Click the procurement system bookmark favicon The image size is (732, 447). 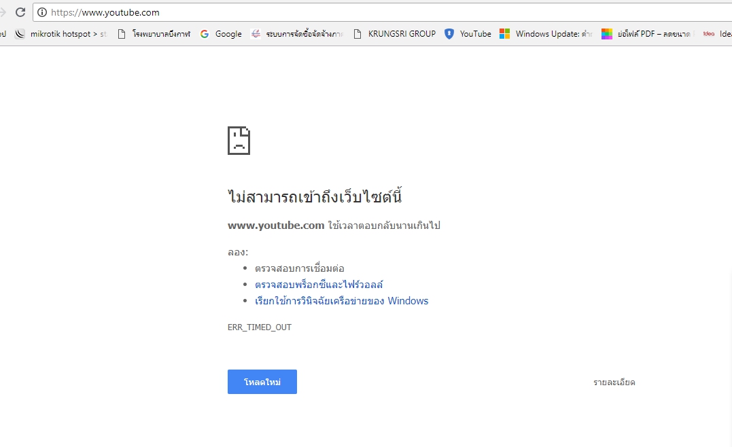[x=256, y=33]
